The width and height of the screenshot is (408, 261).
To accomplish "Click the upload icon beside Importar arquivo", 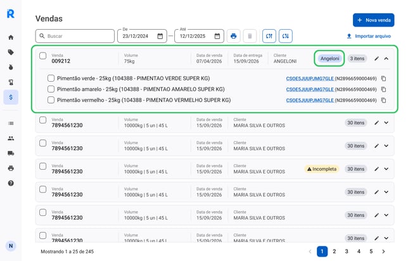I will 349,36.
